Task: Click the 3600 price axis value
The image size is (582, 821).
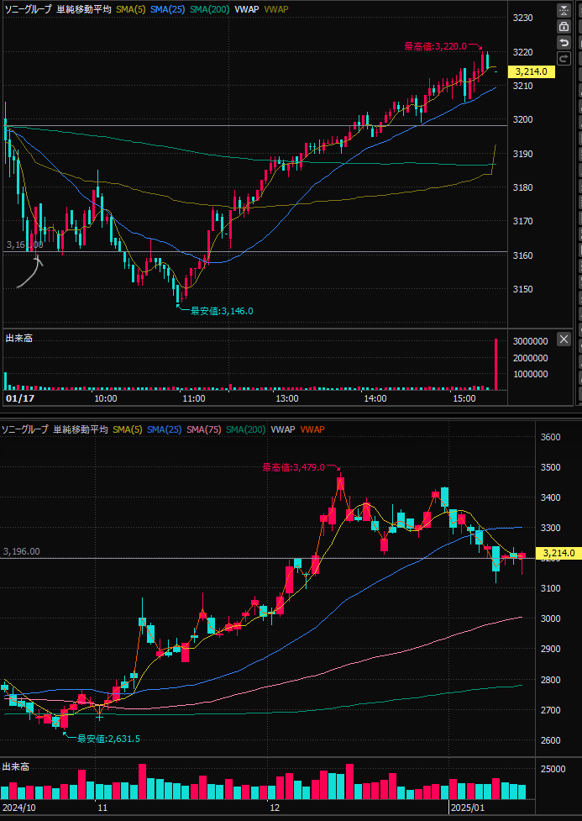Action: (552, 437)
